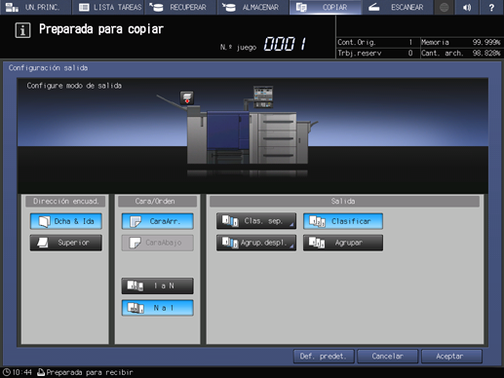Confirm with the Aceptar button
Viewport: 504px width, 378px height.
(x=451, y=357)
